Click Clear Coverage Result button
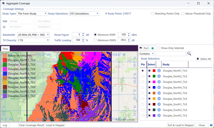This screenshot has width=214, height=128. 32,125
